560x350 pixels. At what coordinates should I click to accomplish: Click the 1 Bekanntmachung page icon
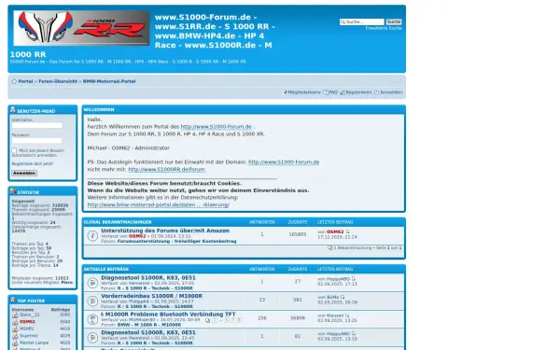pos(330,248)
